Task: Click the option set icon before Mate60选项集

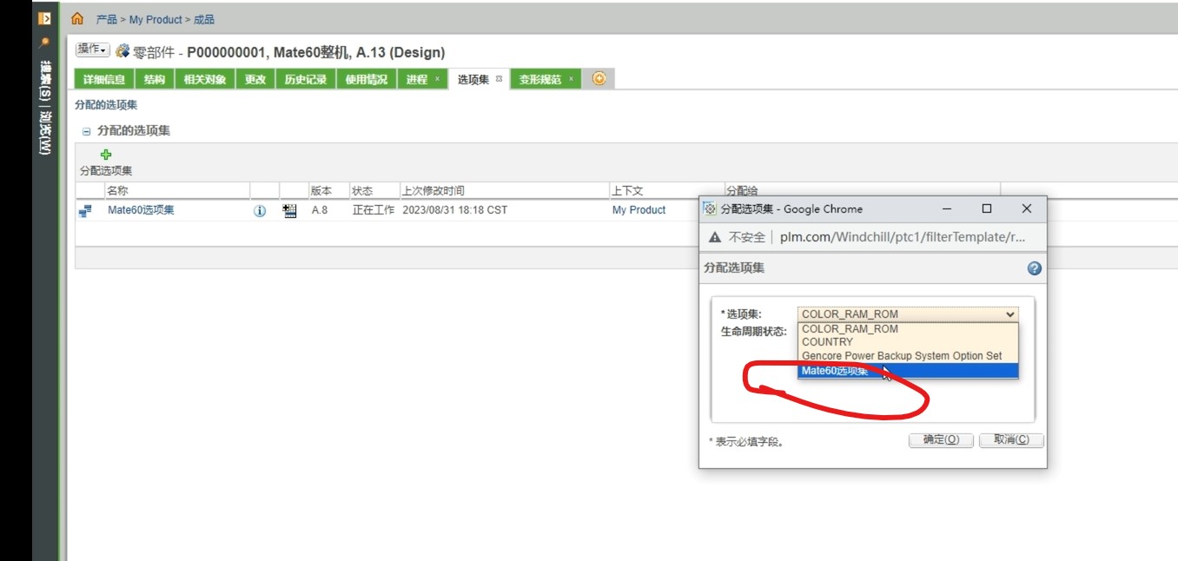Action: click(85, 210)
